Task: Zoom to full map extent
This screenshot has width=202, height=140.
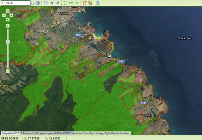Action: coord(63,3)
